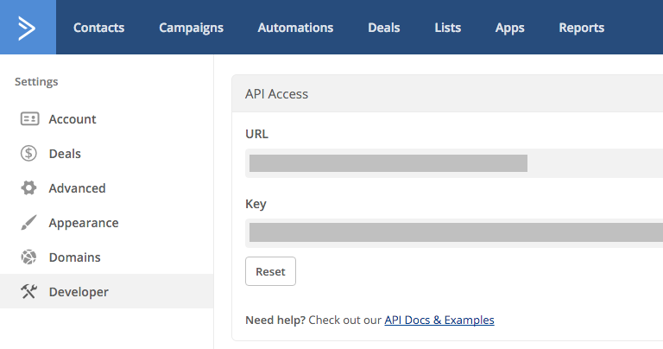The image size is (663, 349).
Task: Click the Developer tools icon
Action: pyautogui.click(x=29, y=292)
